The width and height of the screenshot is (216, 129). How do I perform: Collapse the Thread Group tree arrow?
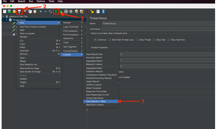point(7,20)
